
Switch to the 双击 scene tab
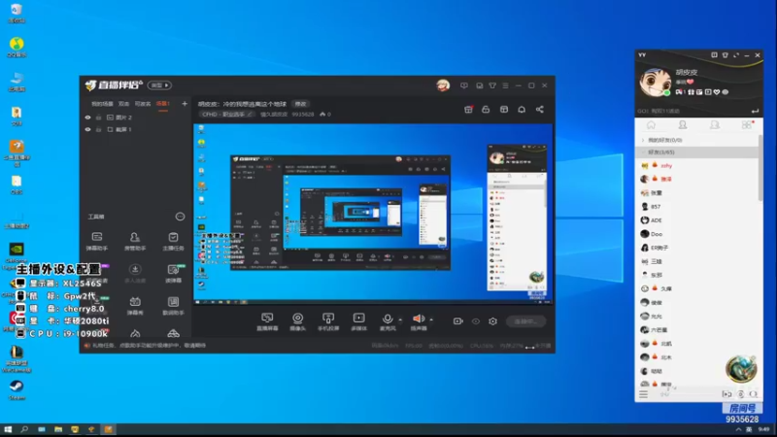(x=123, y=104)
